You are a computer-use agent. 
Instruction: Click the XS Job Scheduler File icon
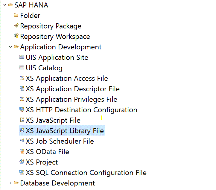pyautogui.click(x=22, y=141)
